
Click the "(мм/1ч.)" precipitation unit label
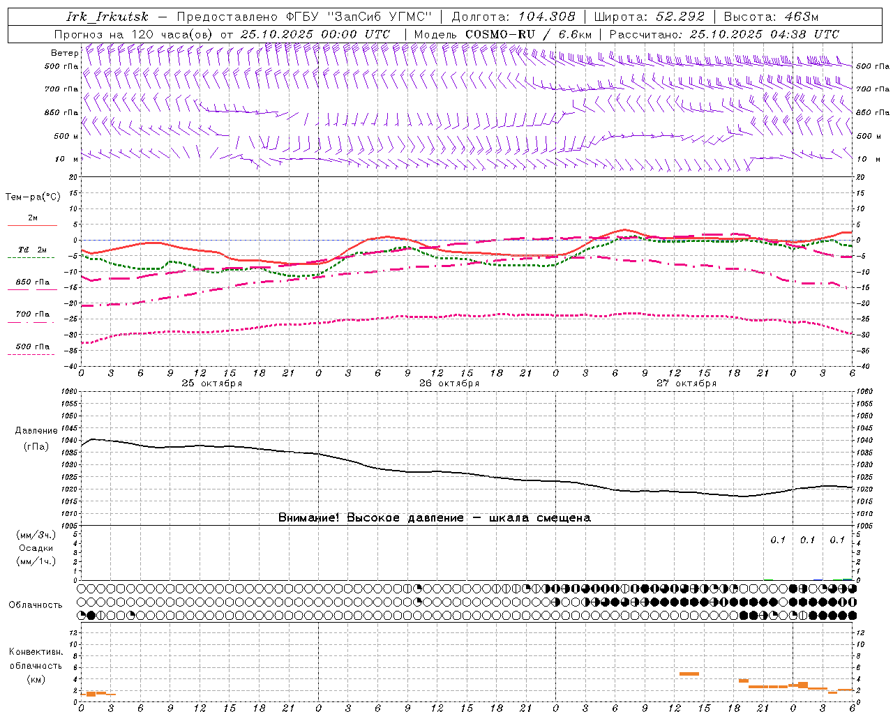(x=36, y=561)
